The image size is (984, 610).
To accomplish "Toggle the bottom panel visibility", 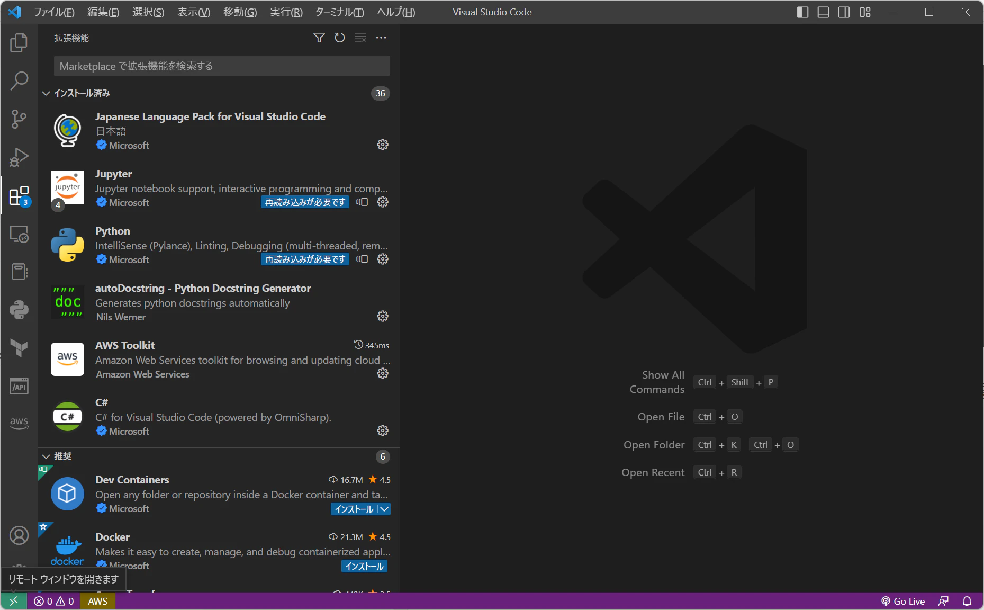I will click(823, 12).
